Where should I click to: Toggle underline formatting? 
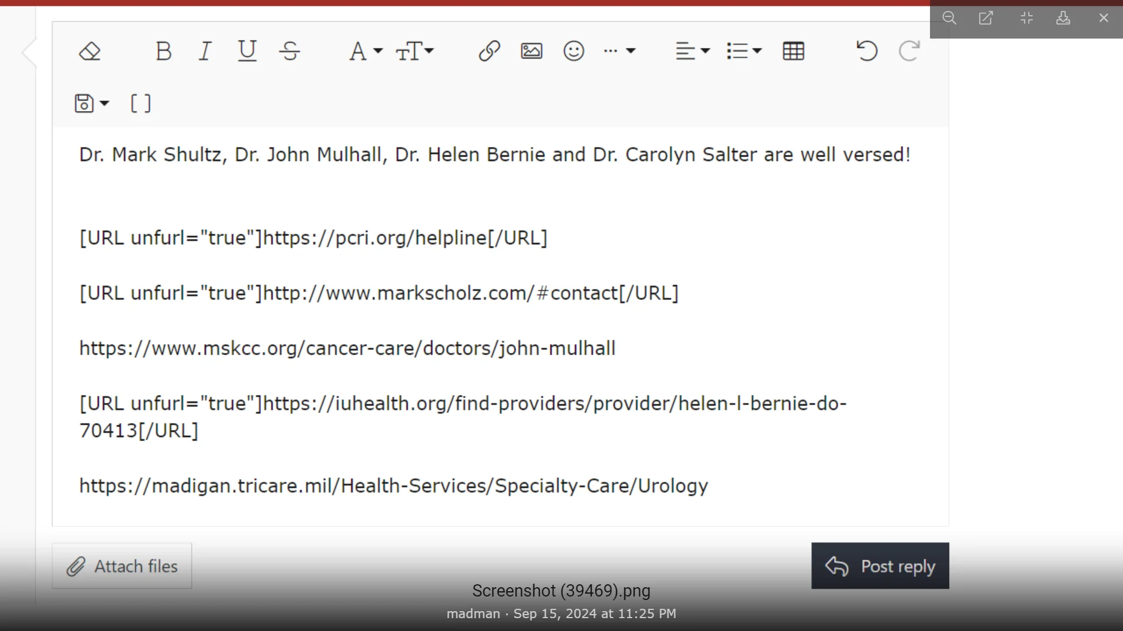247,51
